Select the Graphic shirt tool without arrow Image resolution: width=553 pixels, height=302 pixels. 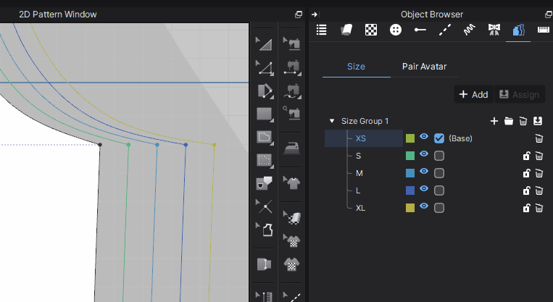coord(291,264)
